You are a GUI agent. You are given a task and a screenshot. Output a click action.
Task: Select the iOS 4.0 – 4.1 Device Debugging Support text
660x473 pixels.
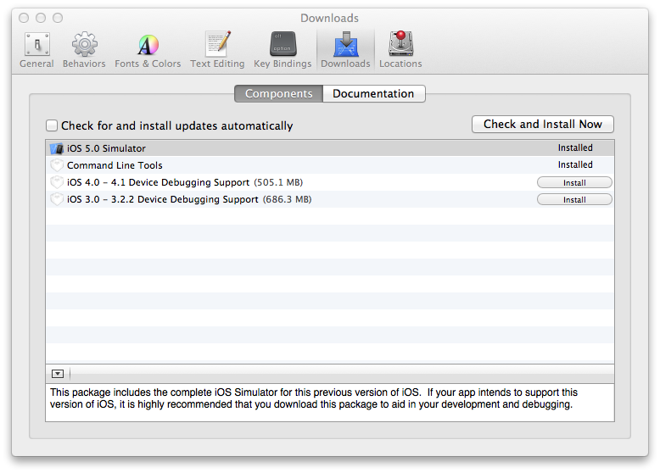159,182
